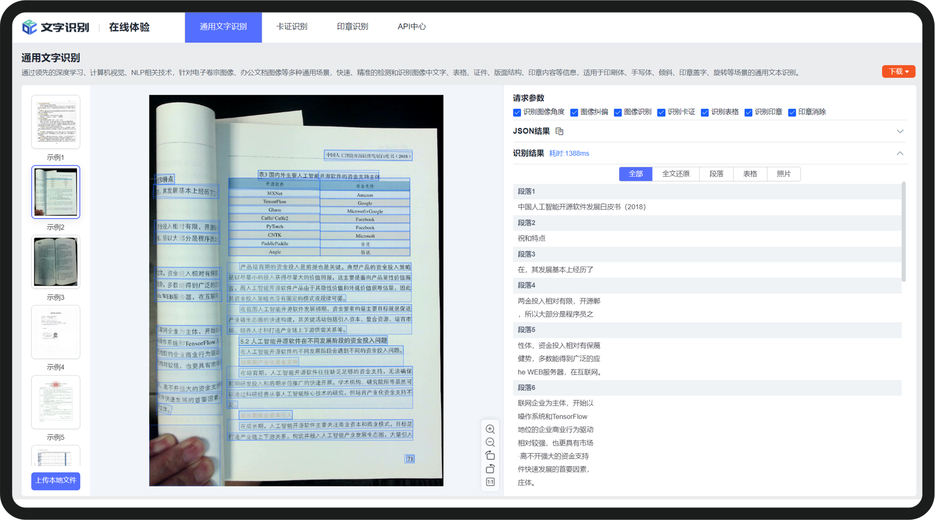The height and width of the screenshot is (520, 935).
Task: Click the 文字识别 cube logo icon
Action: [29, 27]
